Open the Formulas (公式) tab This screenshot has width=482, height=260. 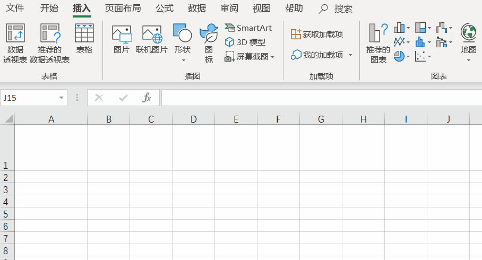coord(165,8)
